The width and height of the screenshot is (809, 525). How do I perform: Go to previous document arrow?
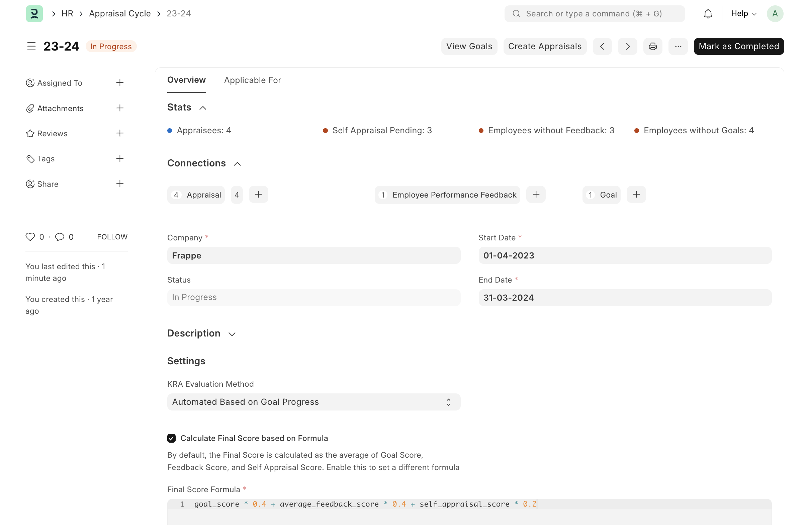click(602, 46)
